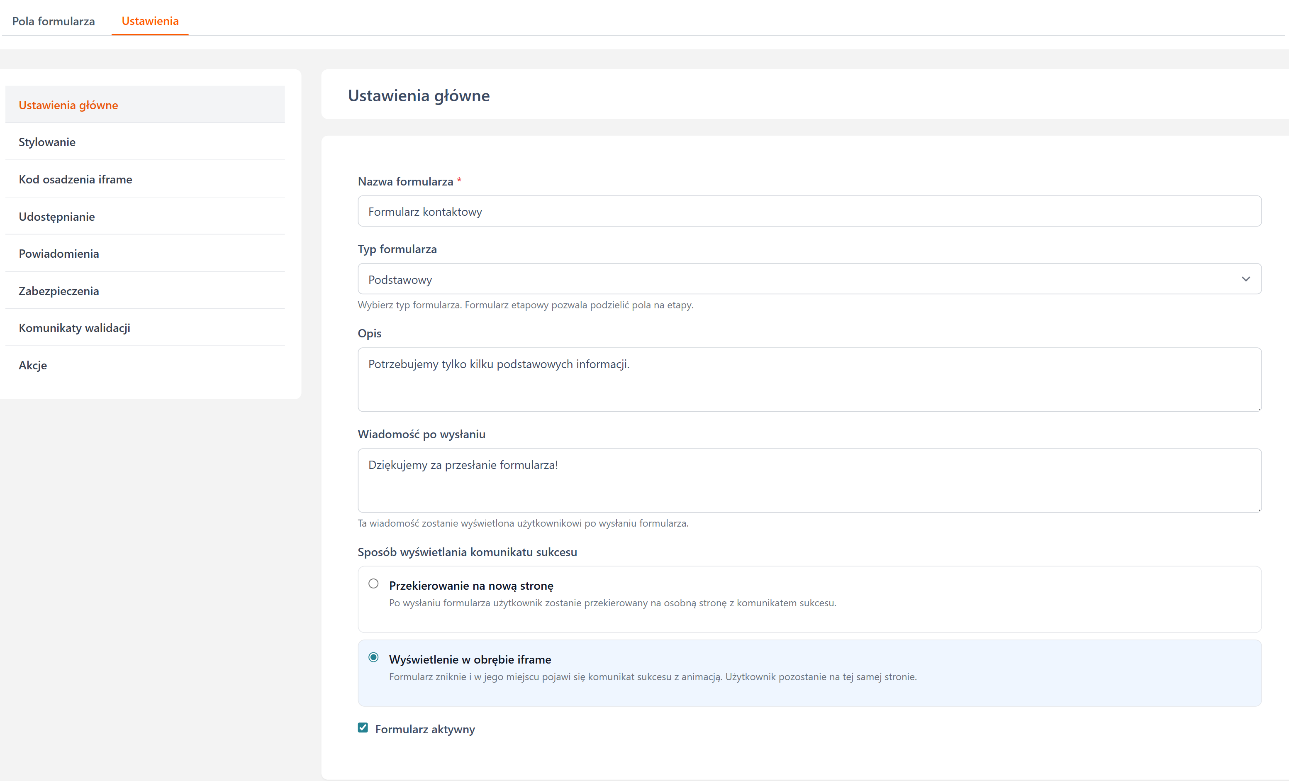The height and width of the screenshot is (781, 1289).
Task: Open Akcje sidebar item
Action: (x=33, y=365)
